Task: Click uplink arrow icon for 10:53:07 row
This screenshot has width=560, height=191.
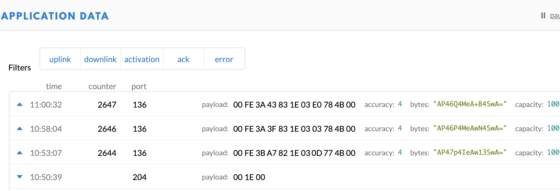Action: [x=20, y=153]
